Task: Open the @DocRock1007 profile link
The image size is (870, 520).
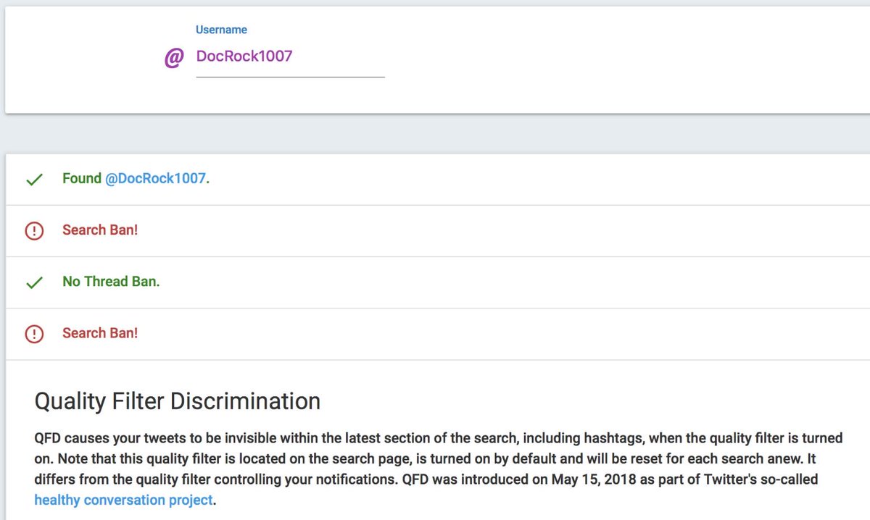Action: click(155, 178)
